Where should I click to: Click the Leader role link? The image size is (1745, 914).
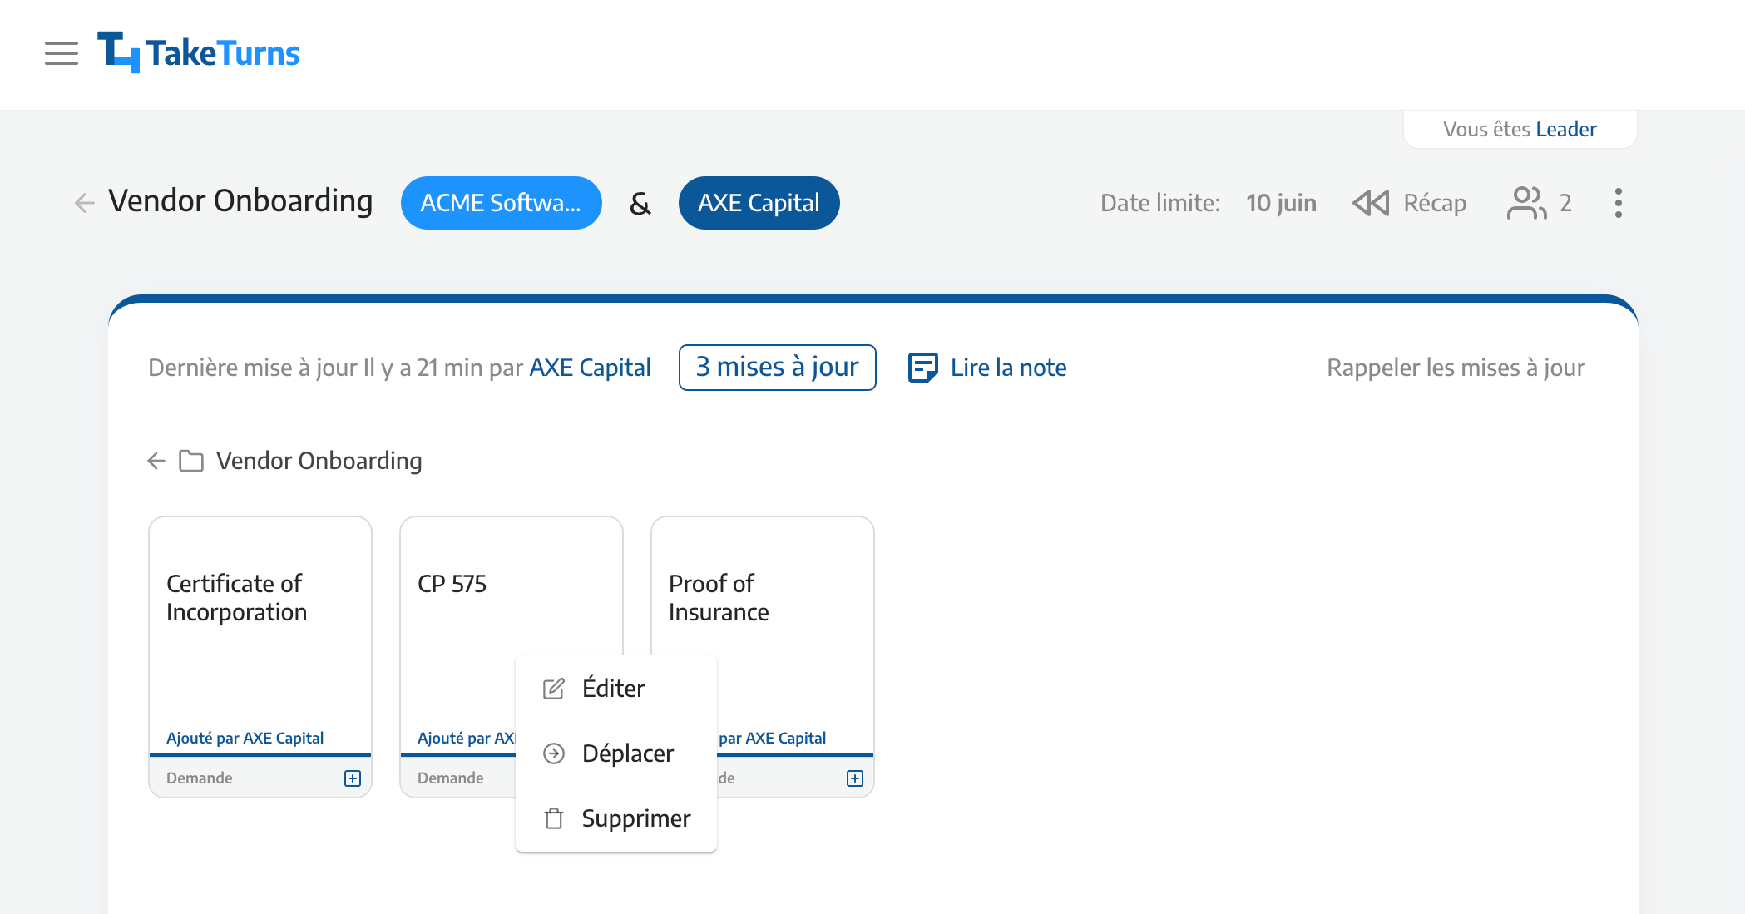[1565, 129]
